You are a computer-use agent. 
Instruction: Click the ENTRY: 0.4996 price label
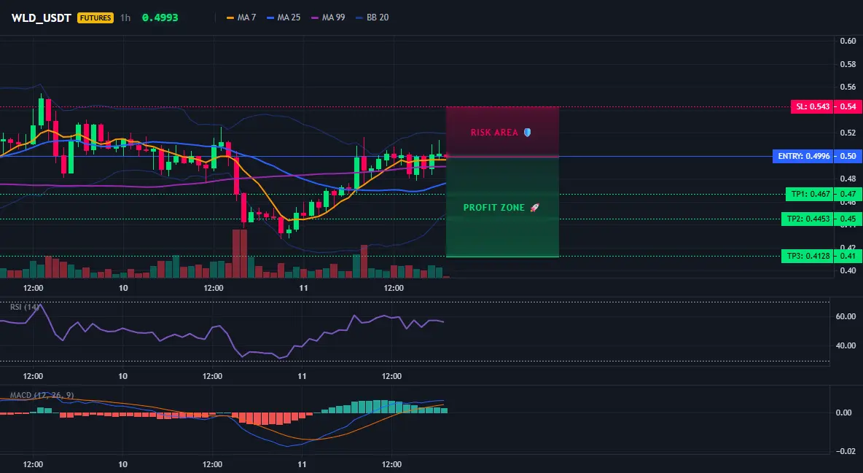point(803,157)
